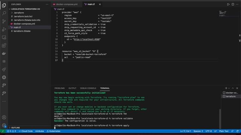
Task: Open the Extensions view
Action: (4, 45)
